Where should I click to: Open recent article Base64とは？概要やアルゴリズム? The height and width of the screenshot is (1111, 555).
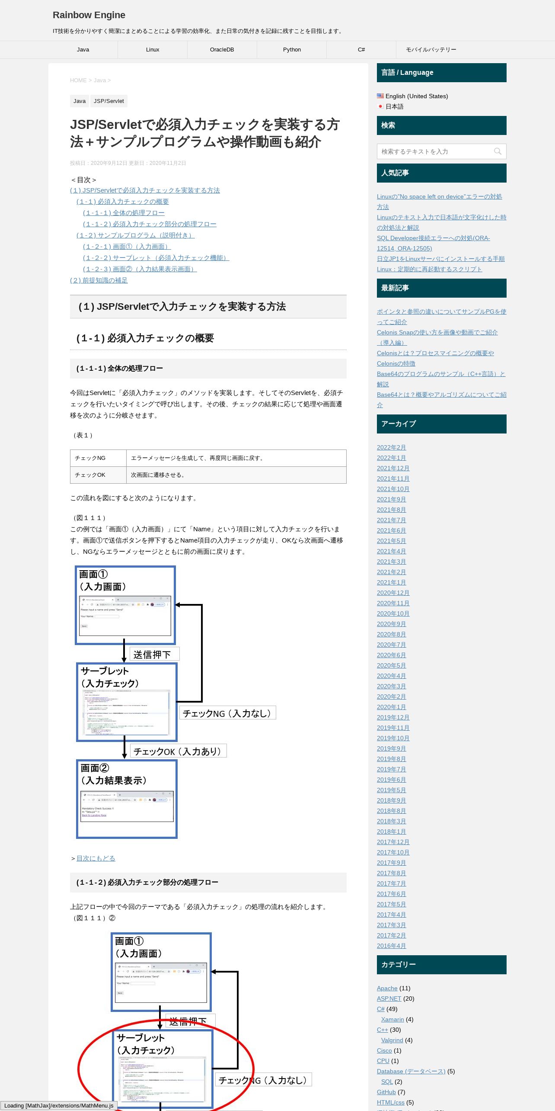pos(441,400)
